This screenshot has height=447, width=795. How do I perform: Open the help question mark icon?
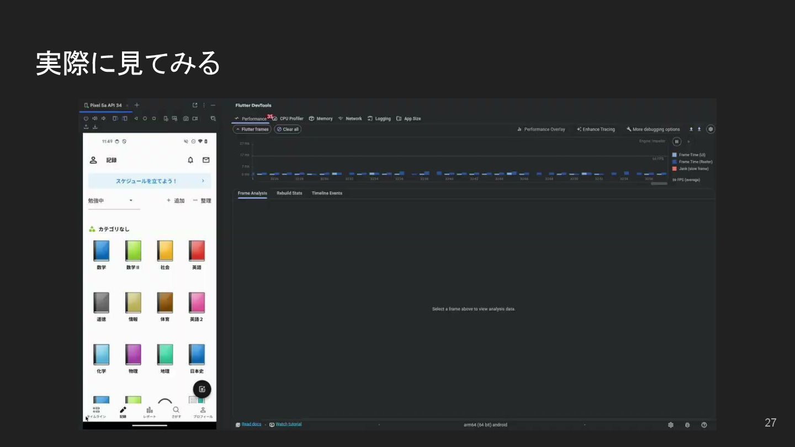click(704, 425)
